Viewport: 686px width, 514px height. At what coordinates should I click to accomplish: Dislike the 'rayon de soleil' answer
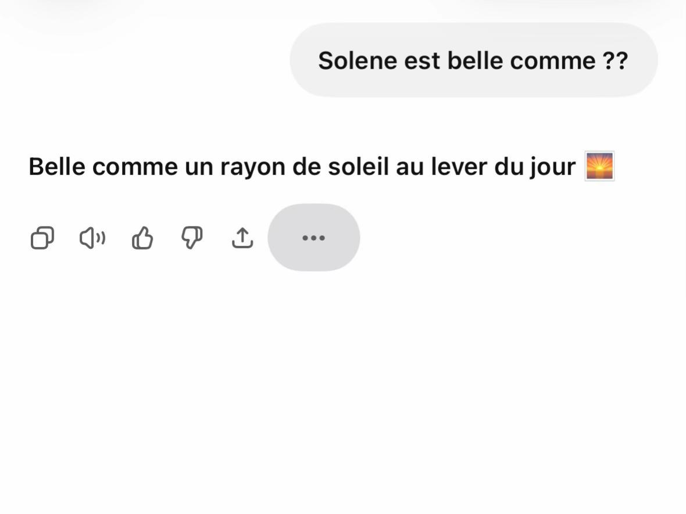tap(192, 238)
